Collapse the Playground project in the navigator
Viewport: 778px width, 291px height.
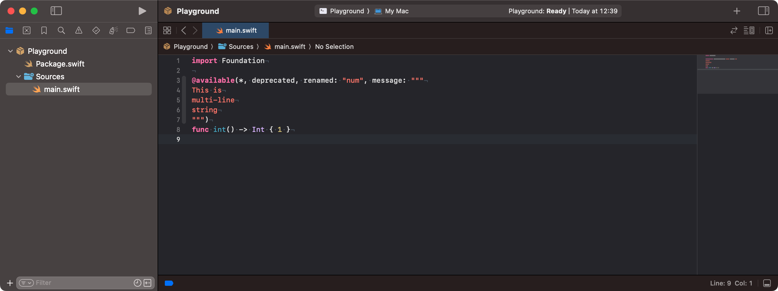[x=10, y=51]
